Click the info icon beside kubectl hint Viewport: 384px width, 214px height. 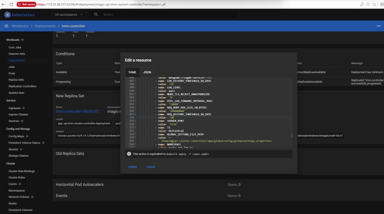[x=129, y=154]
